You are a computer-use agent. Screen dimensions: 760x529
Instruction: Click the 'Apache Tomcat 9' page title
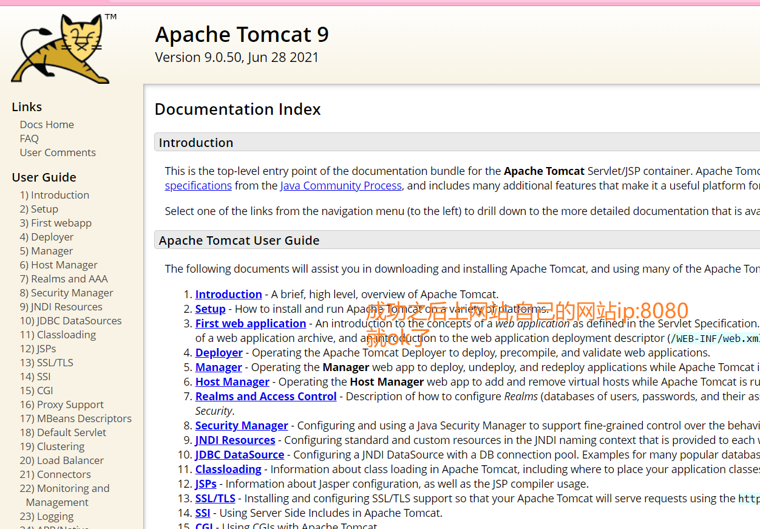coord(242,34)
